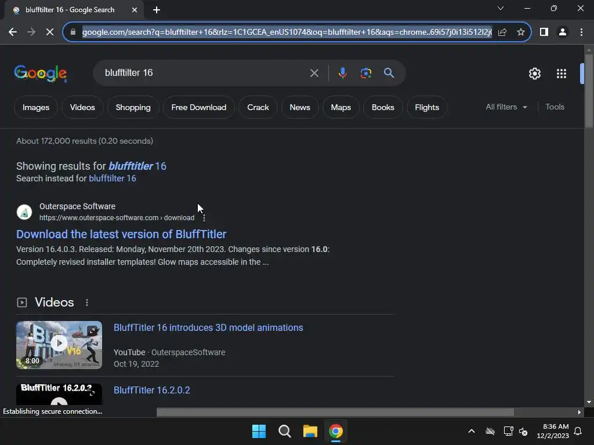Search instead for blufftilter 16
594x445 pixels.
point(112,178)
